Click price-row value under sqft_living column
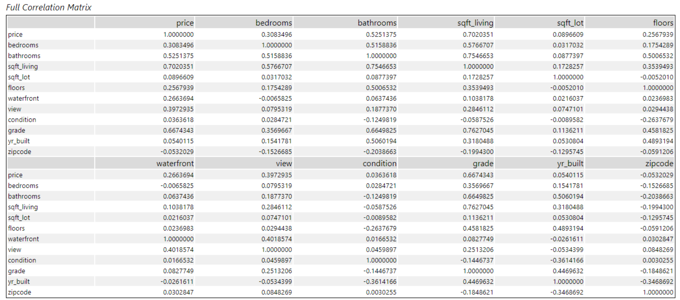This screenshot has width=680, height=300. click(x=478, y=35)
